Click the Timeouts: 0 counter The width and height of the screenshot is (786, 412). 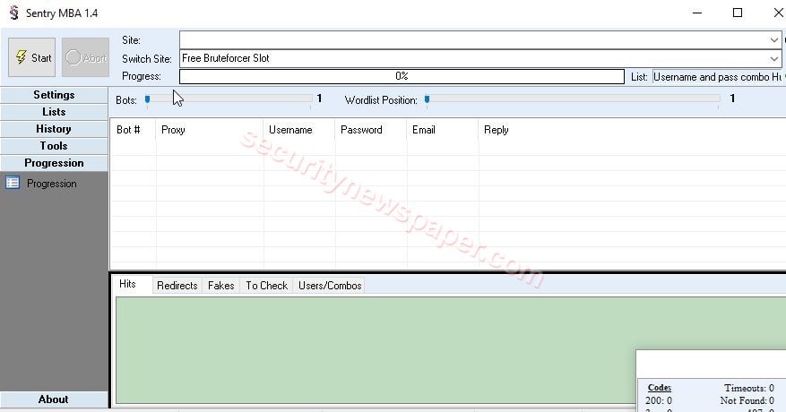[x=749, y=388]
